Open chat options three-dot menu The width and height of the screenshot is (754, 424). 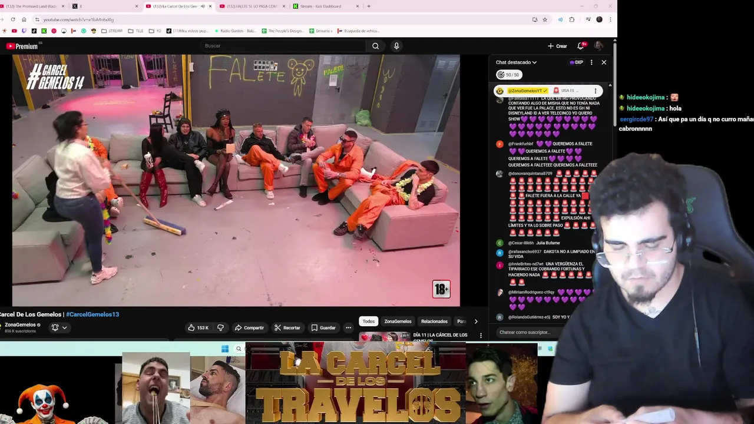(591, 62)
